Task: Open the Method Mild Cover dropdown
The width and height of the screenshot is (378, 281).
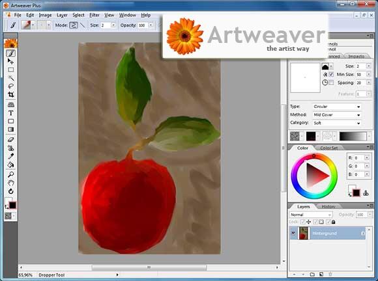Action: pos(337,114)
